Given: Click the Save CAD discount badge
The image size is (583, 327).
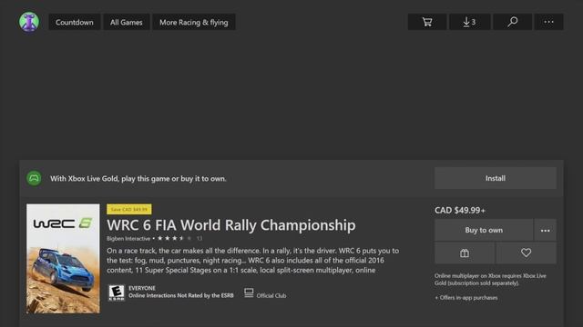Looking at the screenshot, I should point(129,209).
